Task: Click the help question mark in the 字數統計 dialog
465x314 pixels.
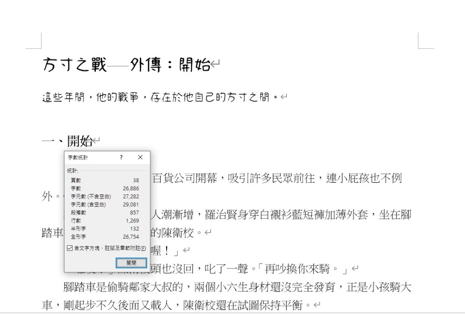Action: [121, 157]
